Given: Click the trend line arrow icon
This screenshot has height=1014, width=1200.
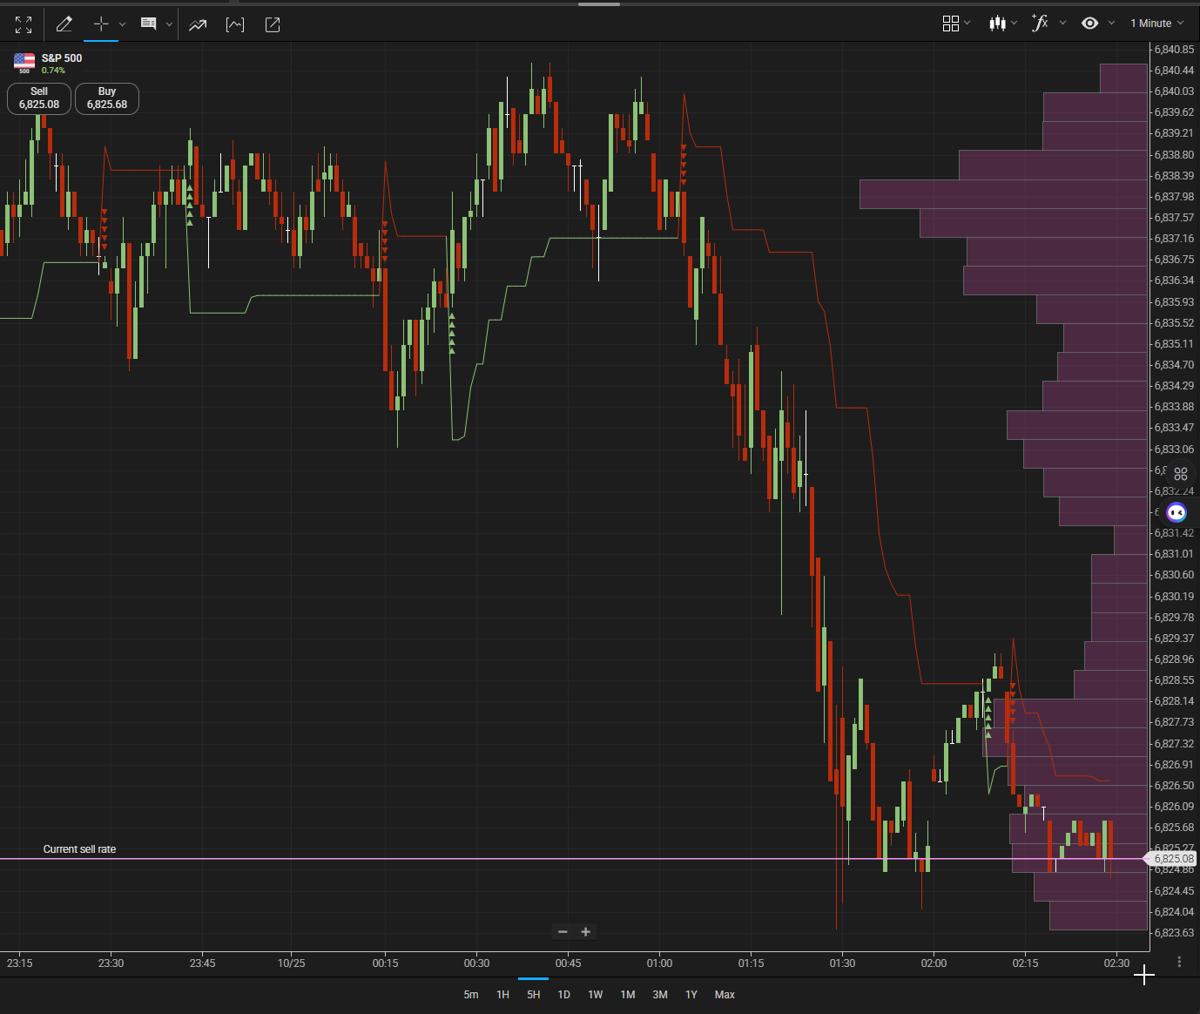Looking at the screenshot, I should point(198,24).
